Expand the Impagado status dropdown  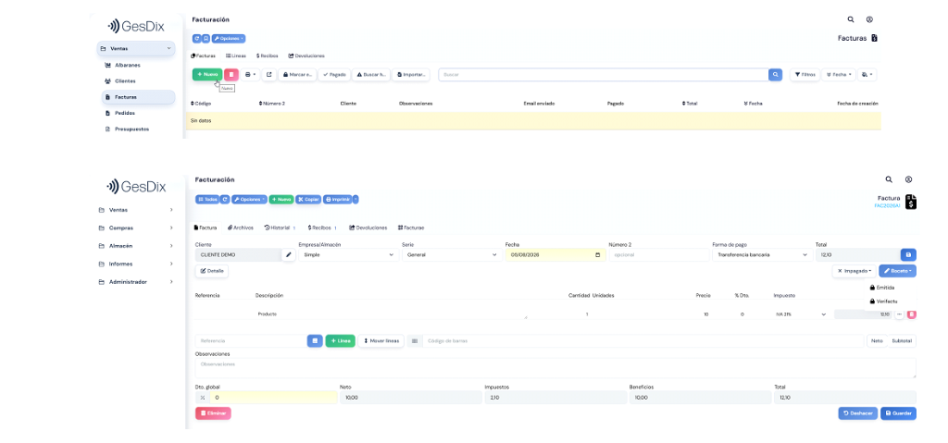pyautogui.click(x=854, y=271)
